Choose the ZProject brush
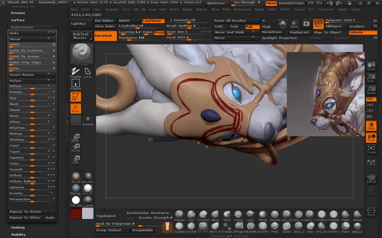The width and height of the screenshot is (382, 238). (x=239, y=228)
